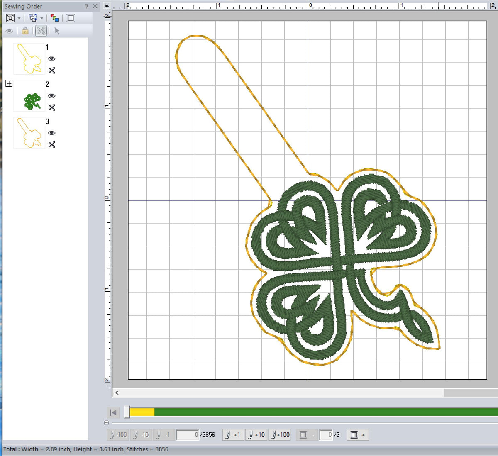Image resolution: width=498 pixels, height=456 pixels.
Task: Toggle the eye icon for step 3
Action: (51, 133)
